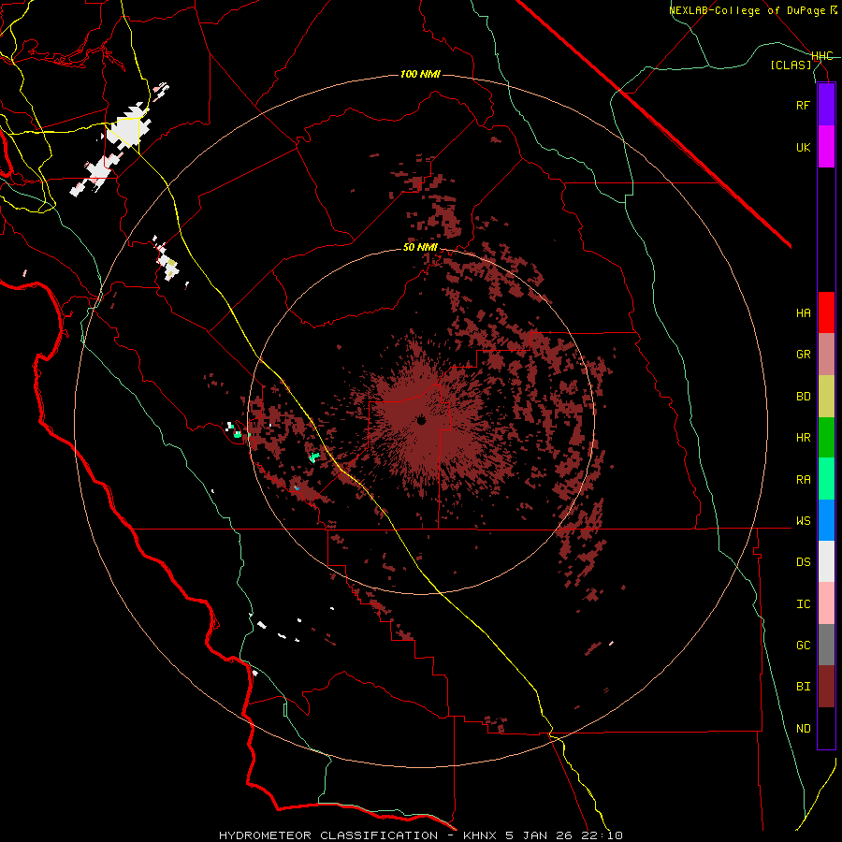
Task: Click the IC light pink legend swatch
Action: point(826,603)
